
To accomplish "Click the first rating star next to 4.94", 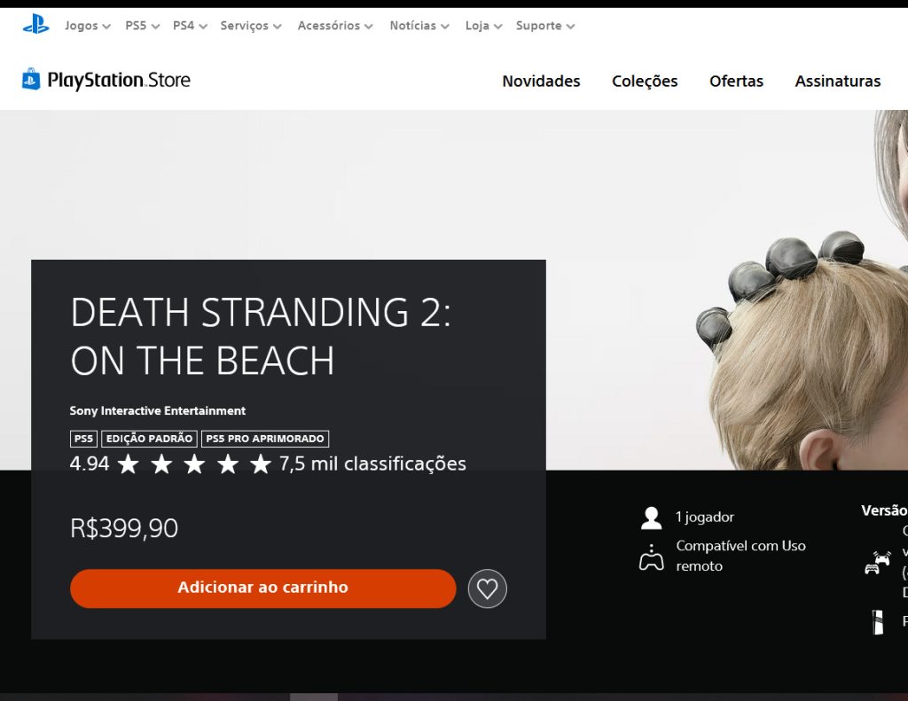I will click(x=128, y=463).
